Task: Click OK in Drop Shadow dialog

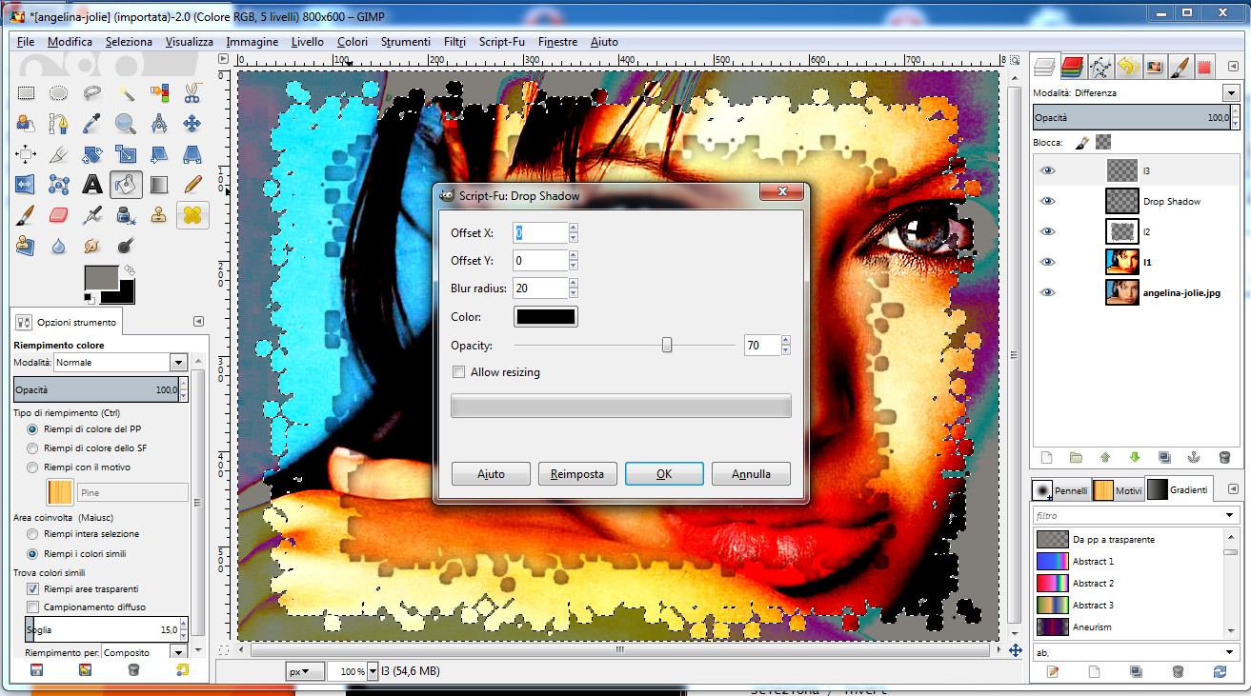Action: (664, 473)
